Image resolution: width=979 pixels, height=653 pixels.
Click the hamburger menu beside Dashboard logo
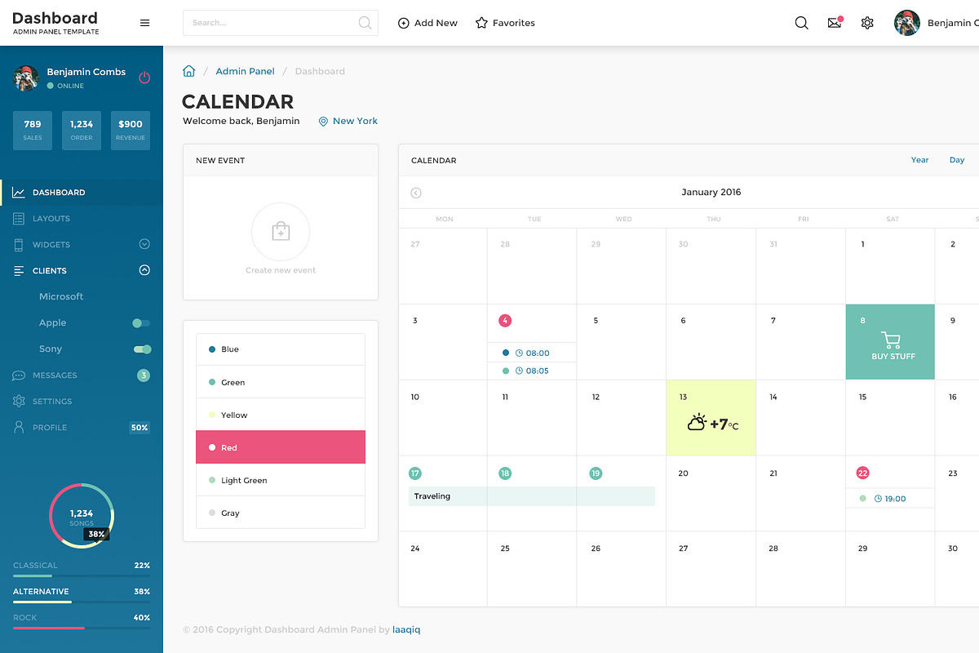click(x=144, y=23)
